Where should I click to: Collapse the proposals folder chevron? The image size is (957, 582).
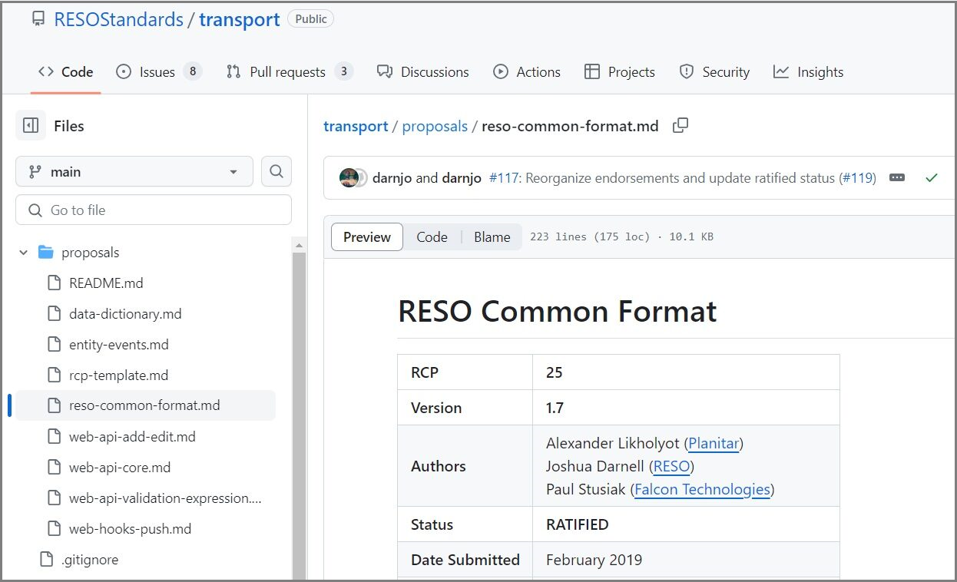[24, 253]
